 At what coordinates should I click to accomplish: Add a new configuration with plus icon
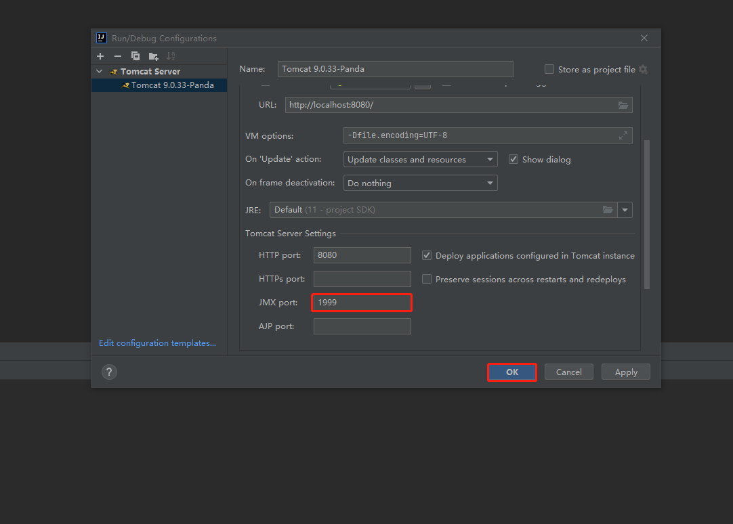point(100,56)
